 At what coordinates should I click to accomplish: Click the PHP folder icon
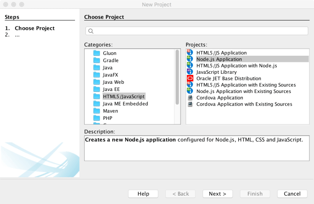97,118
